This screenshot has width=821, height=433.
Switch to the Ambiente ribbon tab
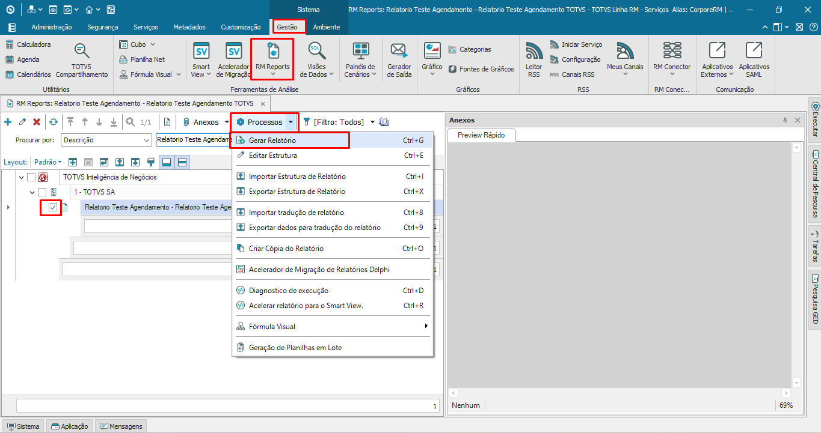tap(327, 27)
